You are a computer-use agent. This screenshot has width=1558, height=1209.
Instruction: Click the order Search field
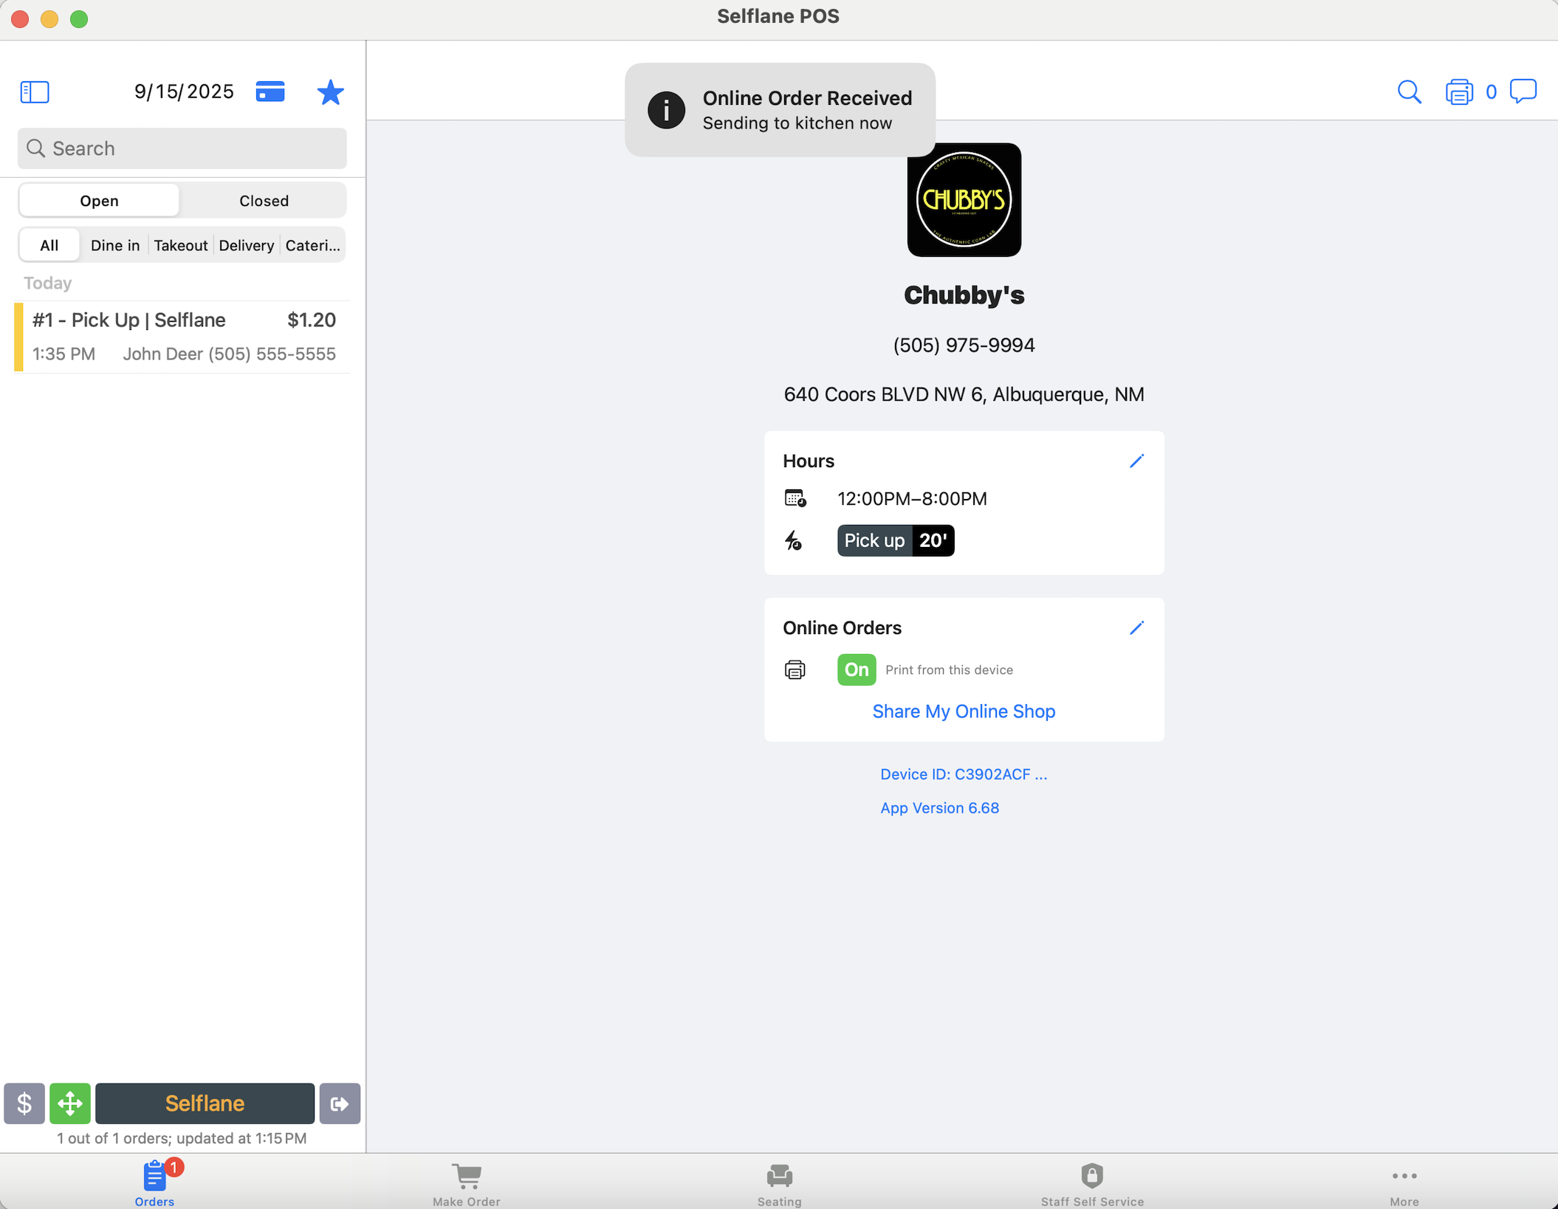pos(182,148)
